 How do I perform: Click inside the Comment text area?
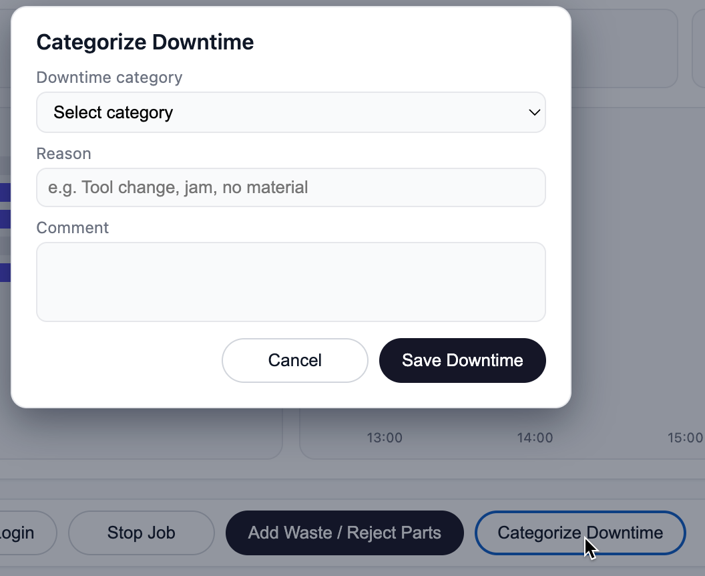click(290, 281)
